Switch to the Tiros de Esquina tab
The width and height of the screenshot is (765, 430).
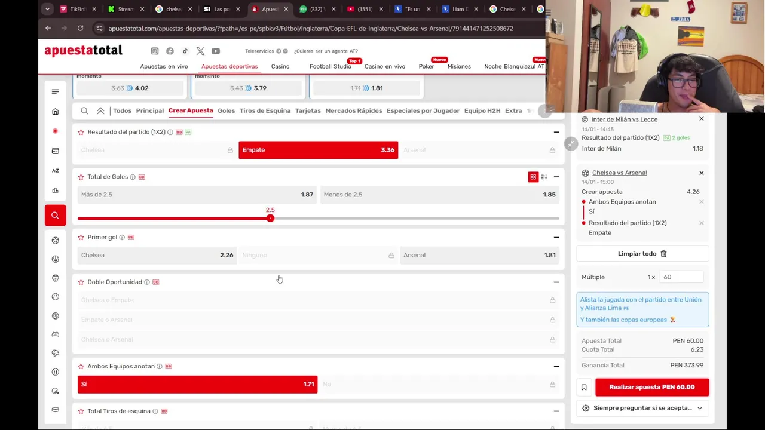(265, 110)
